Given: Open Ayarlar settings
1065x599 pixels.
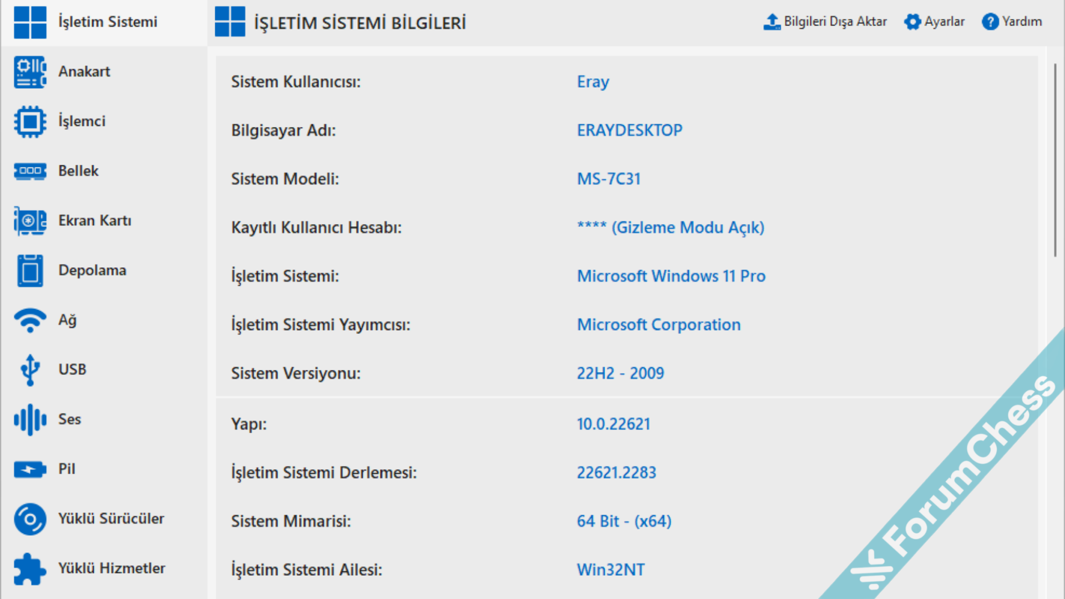Looking at the screenshot, I should coord(934,22).
